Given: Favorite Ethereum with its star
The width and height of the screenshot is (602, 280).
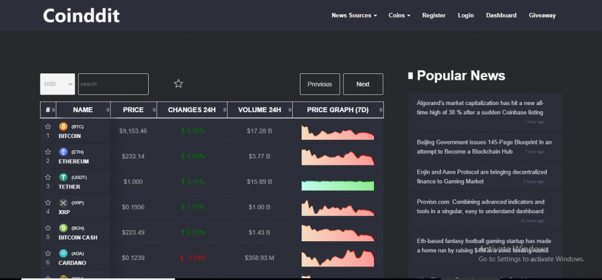Looking at the screenshot, I should [x=48, y=152].
